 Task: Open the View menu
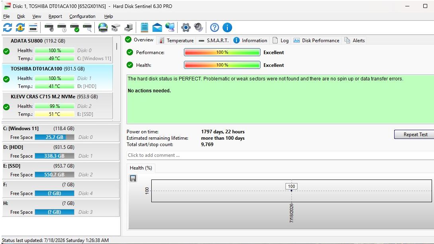(37, 16)
